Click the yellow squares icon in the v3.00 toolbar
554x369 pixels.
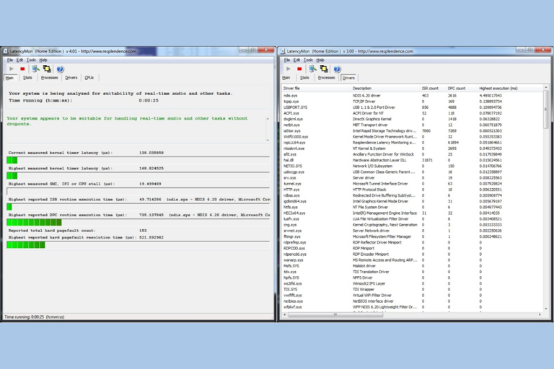click(x=325, y=69)
